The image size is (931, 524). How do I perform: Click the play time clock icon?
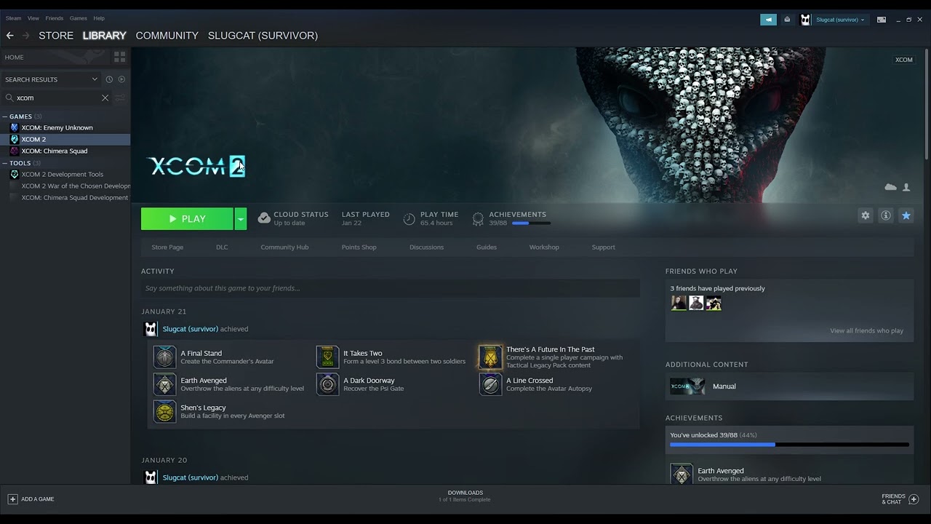[409, 218]
